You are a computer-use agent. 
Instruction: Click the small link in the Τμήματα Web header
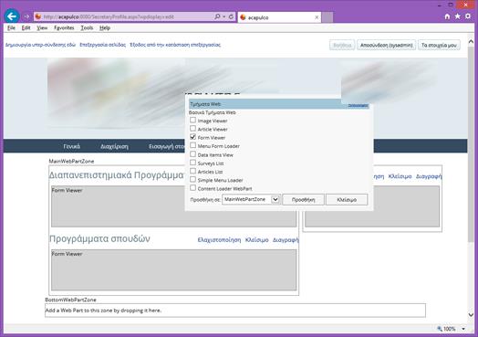pos(358,105)
